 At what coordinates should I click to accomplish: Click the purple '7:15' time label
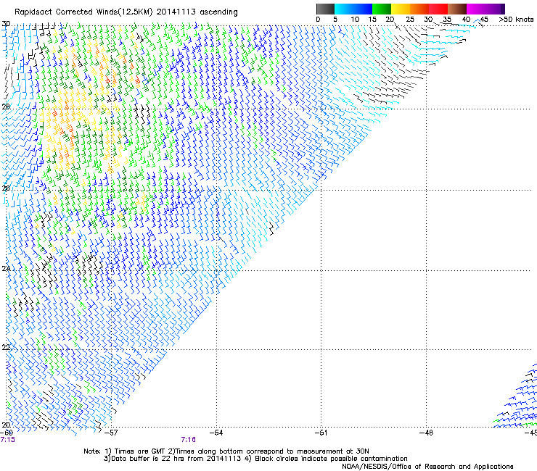pos(8,440)
